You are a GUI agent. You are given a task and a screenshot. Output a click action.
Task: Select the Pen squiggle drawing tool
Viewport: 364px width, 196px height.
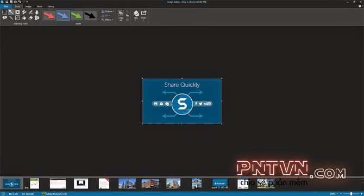24,12
